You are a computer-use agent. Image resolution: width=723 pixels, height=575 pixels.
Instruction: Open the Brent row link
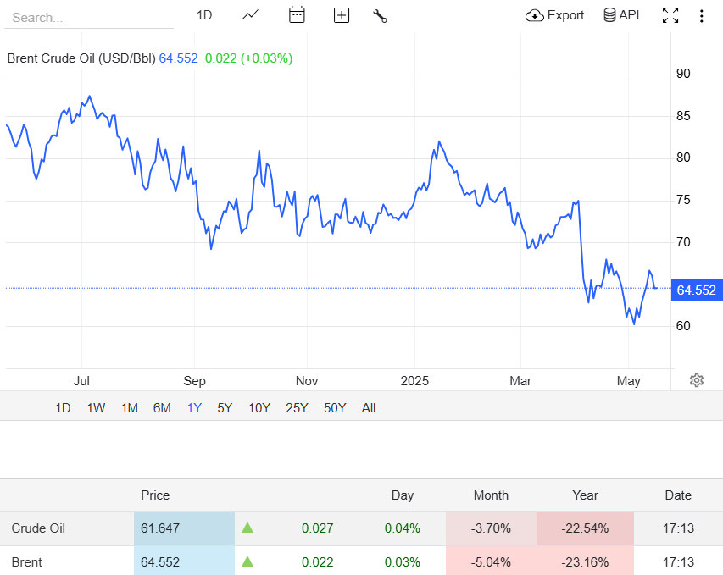click(x=26, y=562)
